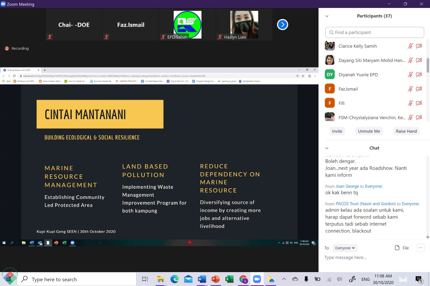Collapse the Participants panel chevron
Screen dimensions: 430x286
[x=326, y=16]
